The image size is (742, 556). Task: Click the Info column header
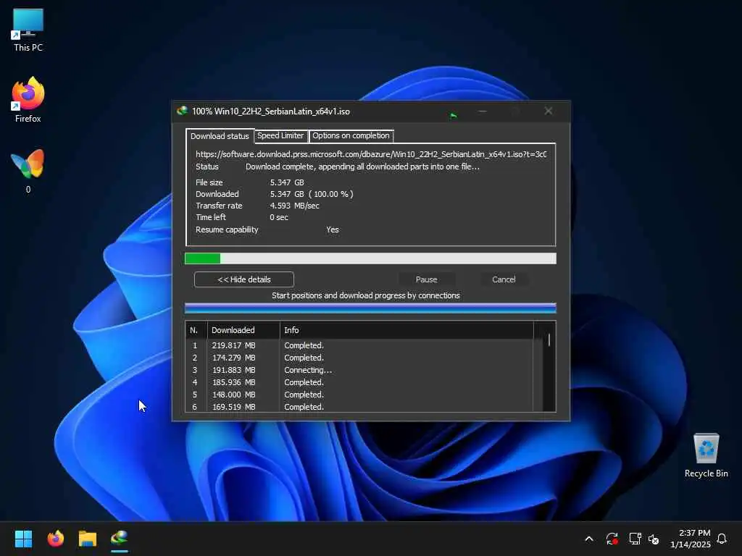click(407, 330)
